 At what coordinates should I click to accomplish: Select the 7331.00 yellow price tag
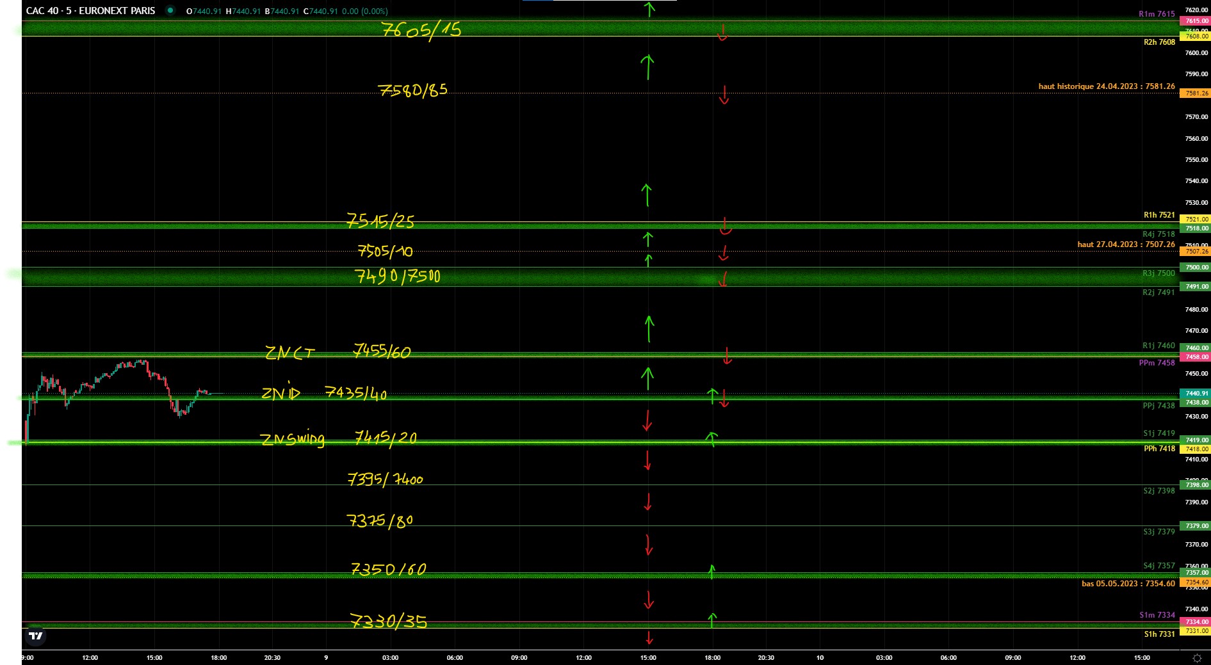click(1195, 630)
